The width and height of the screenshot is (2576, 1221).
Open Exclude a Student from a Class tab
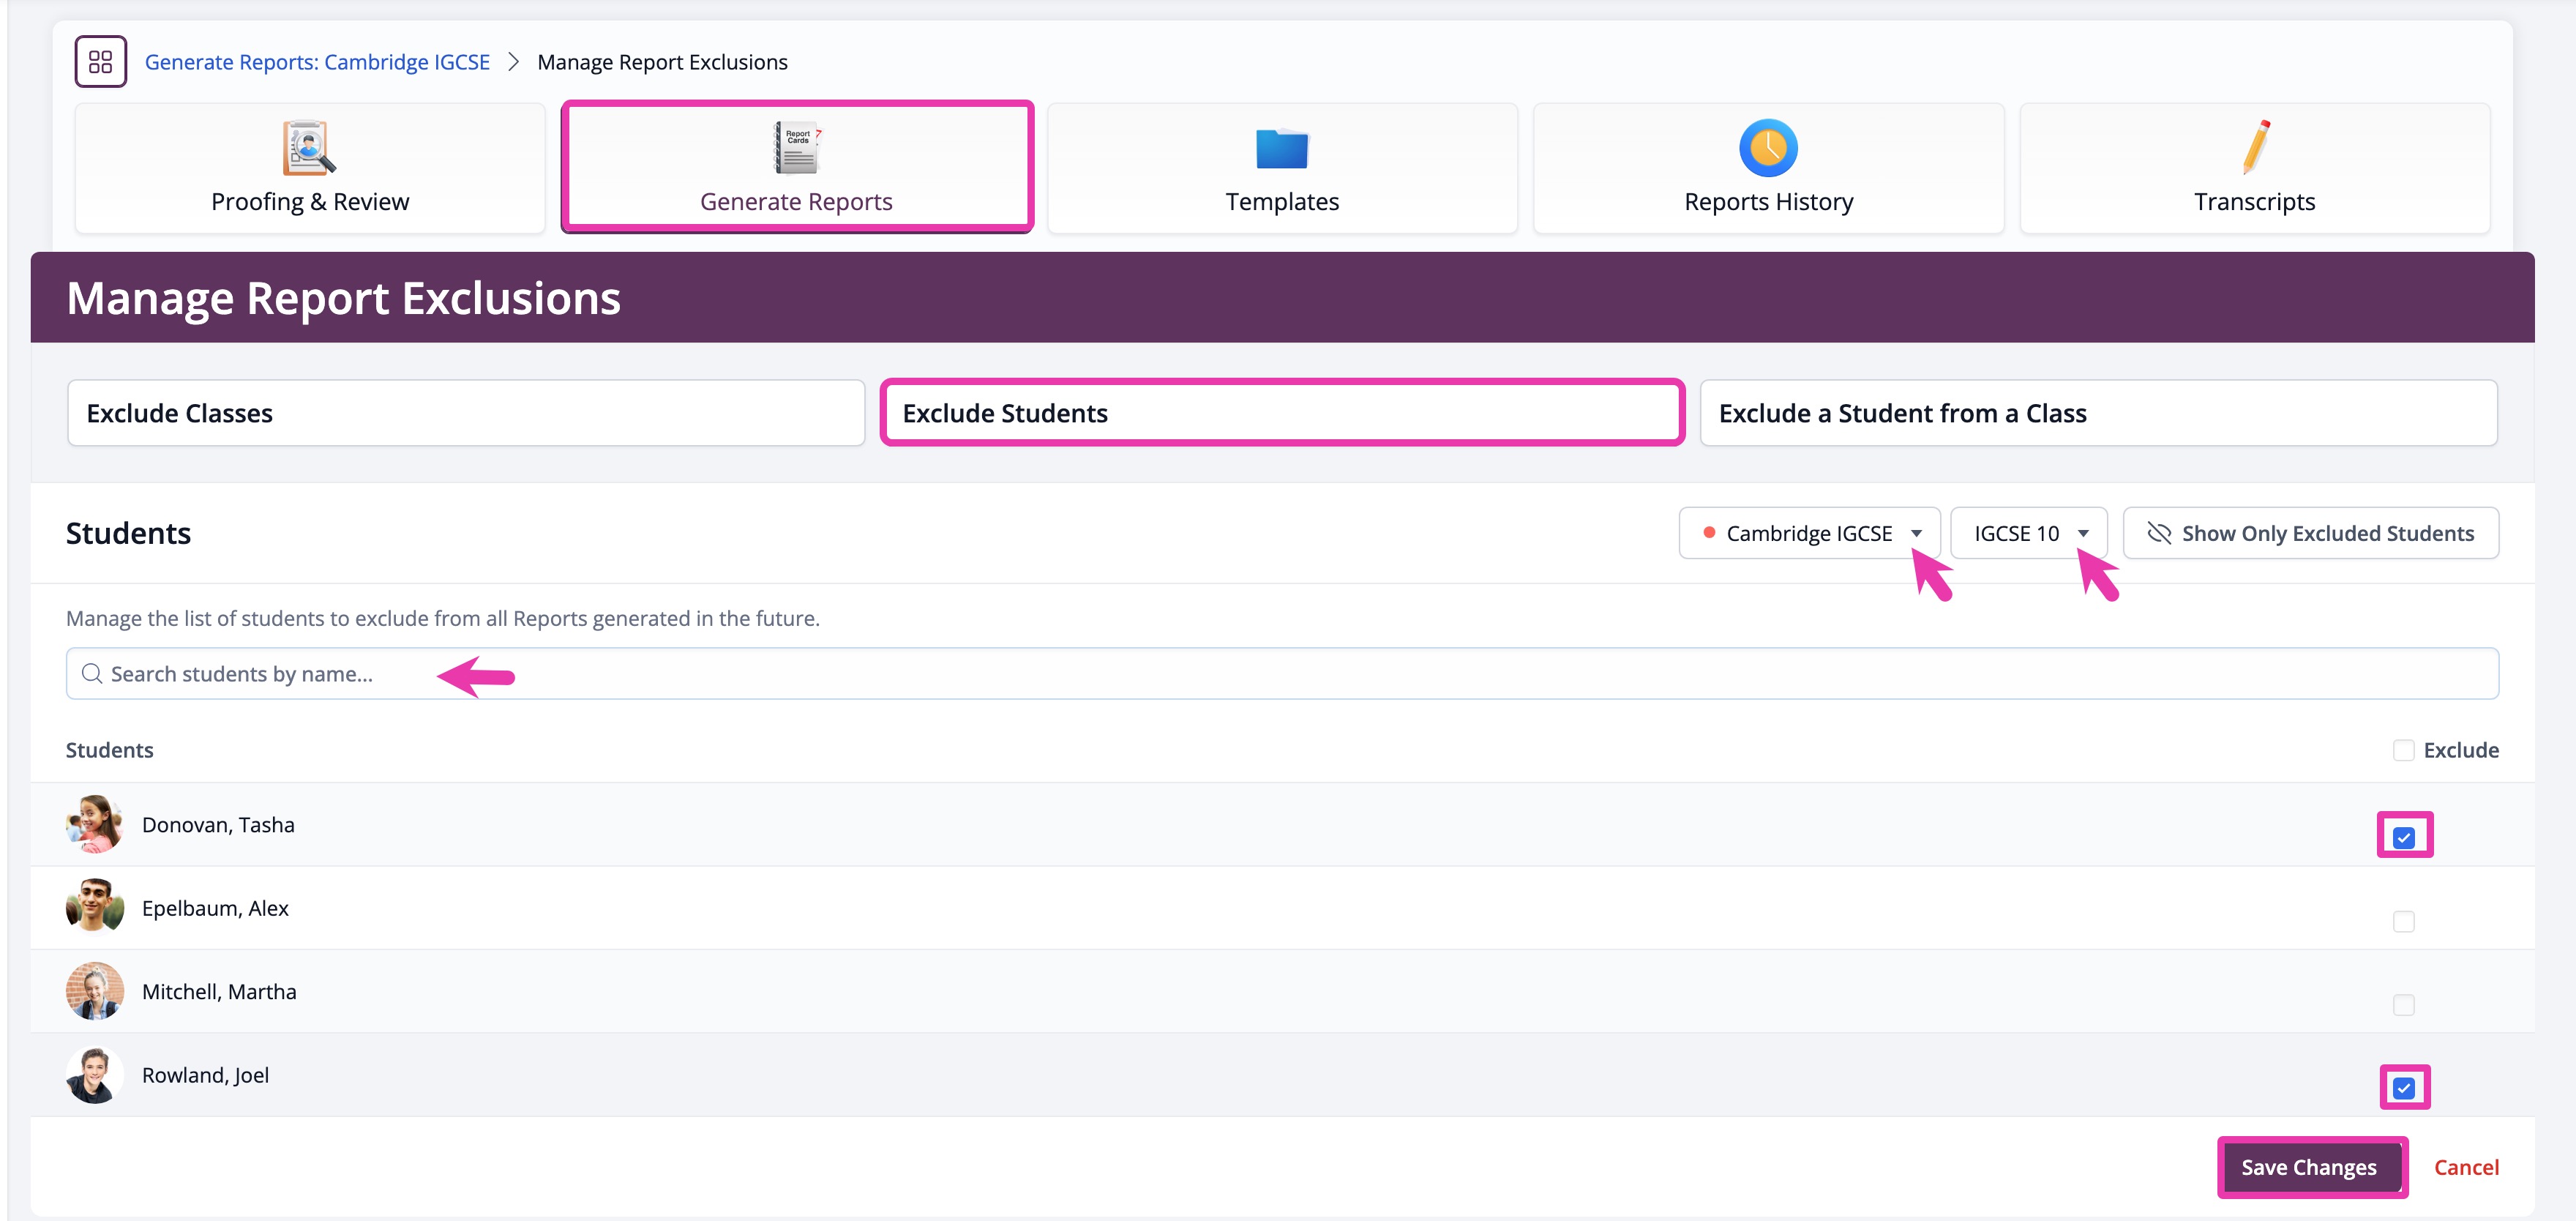click(x=2098, y=413)
